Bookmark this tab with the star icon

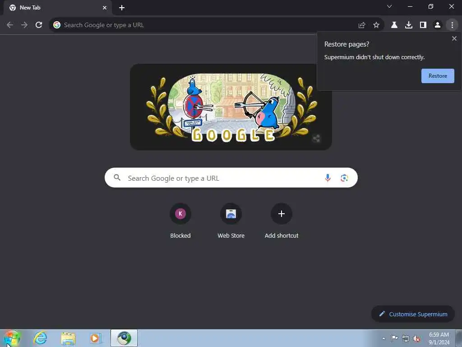pyautogui.click(x=376, y=25)
